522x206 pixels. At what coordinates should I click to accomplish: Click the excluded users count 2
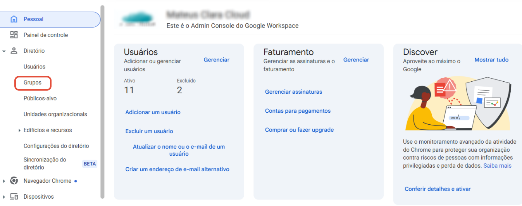point(180,90)
